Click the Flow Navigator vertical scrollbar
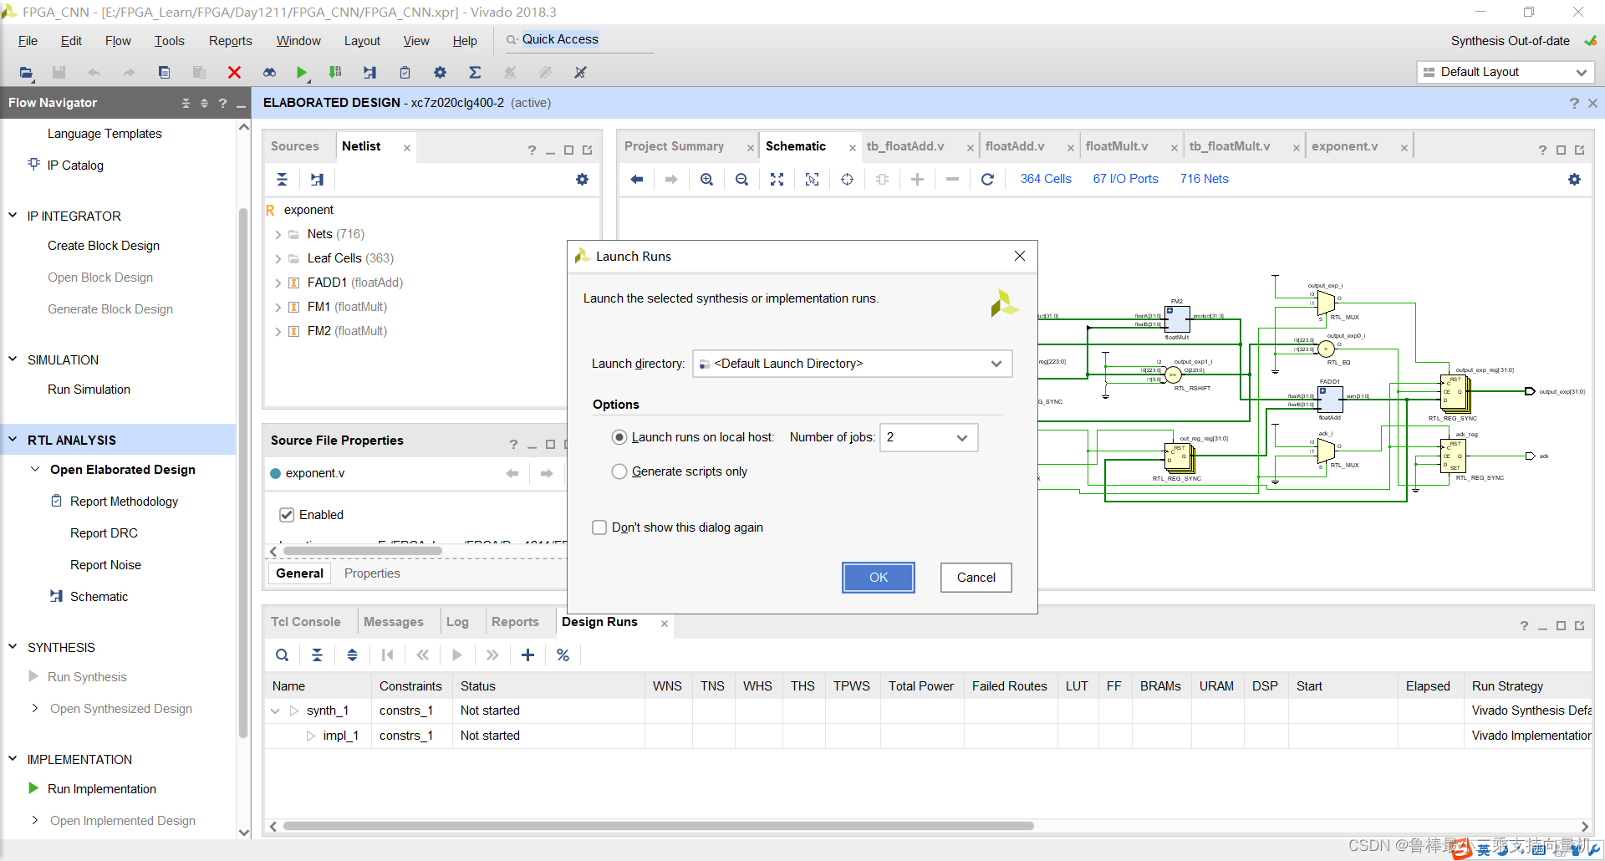1605x861 pixels. click(243, 472)
